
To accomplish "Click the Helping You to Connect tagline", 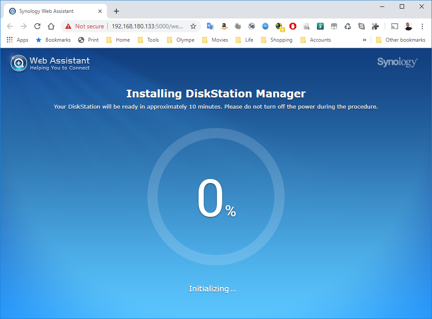I will click(60, 68).
